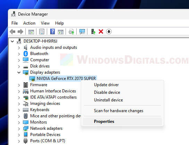Image resolution: width=189 pixels, height=145 pixels.
Task: Click the enable device toolbar icon
Action: click(x=93, y=31)
